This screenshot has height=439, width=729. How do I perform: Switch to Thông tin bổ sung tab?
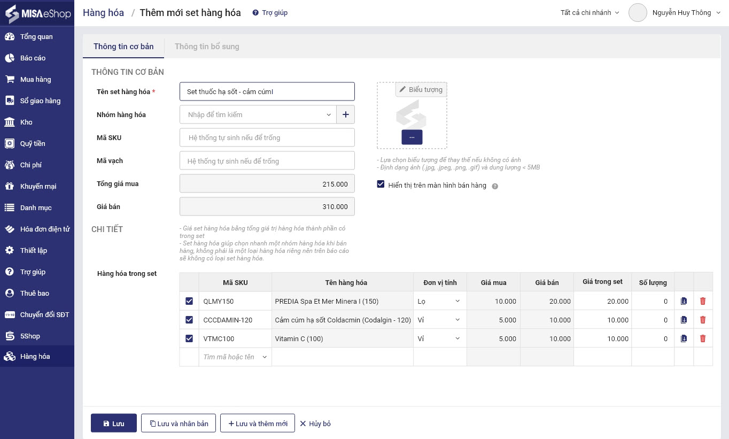click(207, 47)
